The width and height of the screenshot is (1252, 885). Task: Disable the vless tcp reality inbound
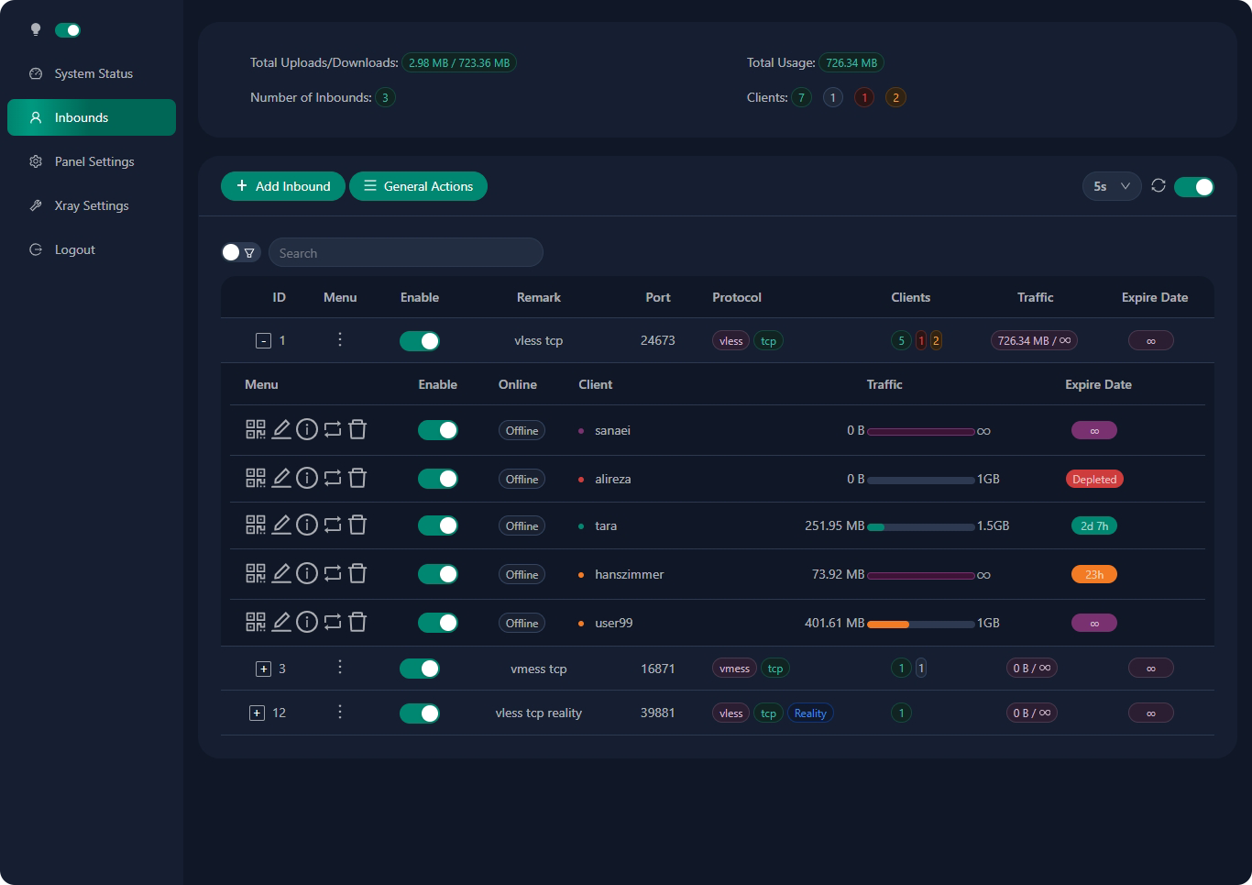point(420,714)
